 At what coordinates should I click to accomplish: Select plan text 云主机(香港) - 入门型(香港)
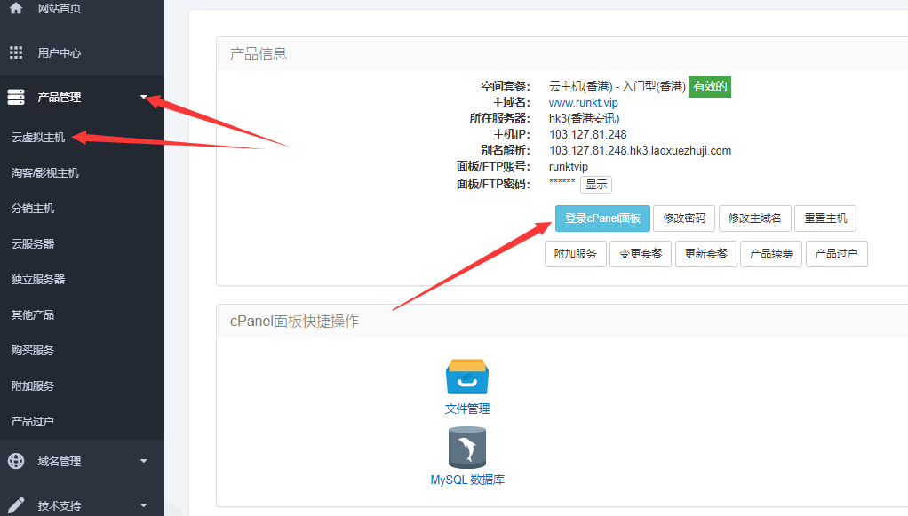[x=617, y=87]
